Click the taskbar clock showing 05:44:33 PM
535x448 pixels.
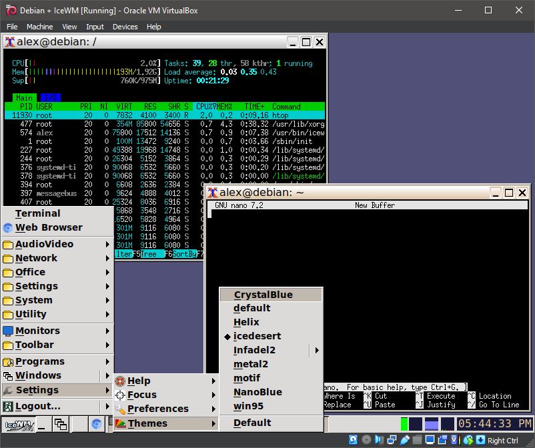494,424
